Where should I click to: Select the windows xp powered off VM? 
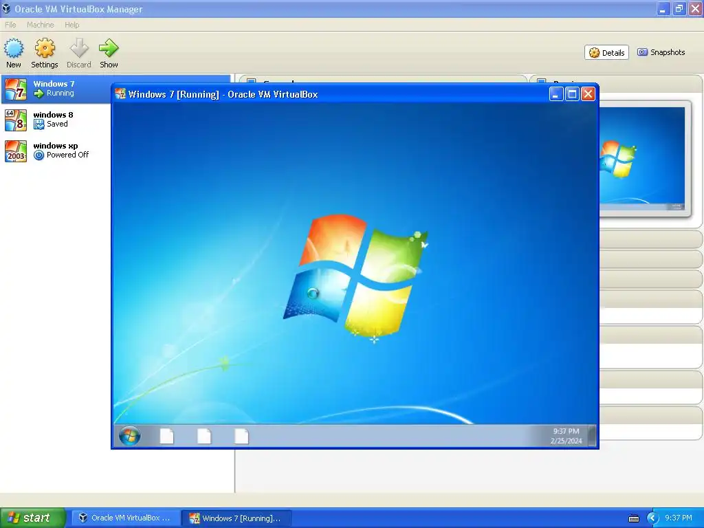pyautogui.click(x=115, y=151)
